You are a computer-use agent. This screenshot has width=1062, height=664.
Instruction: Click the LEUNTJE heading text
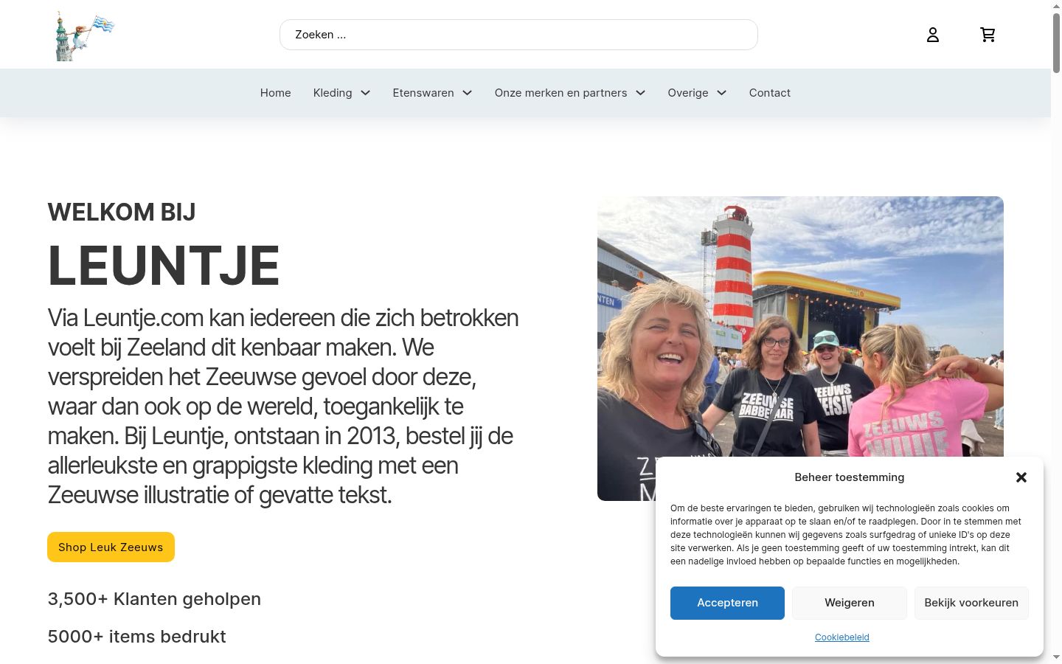(164, 266)
